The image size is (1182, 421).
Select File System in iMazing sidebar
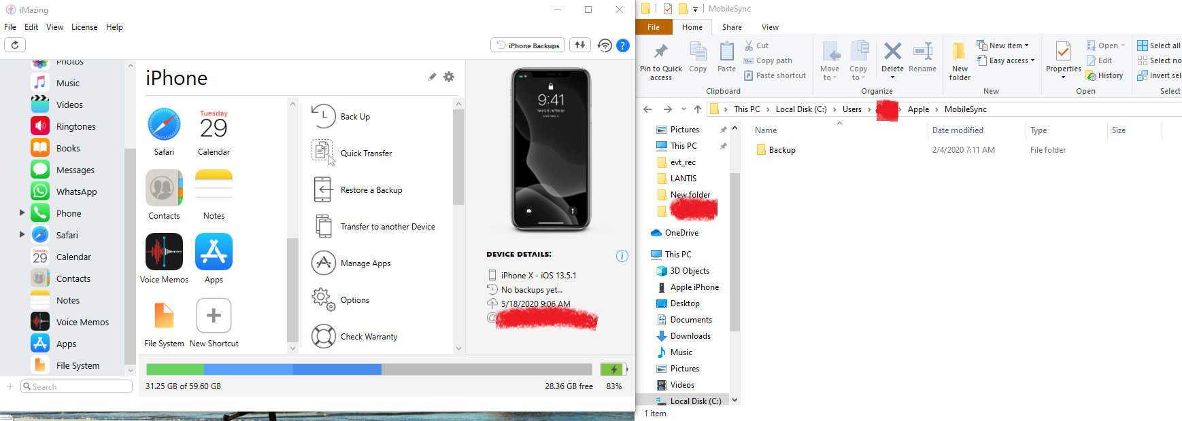point(78,365)
